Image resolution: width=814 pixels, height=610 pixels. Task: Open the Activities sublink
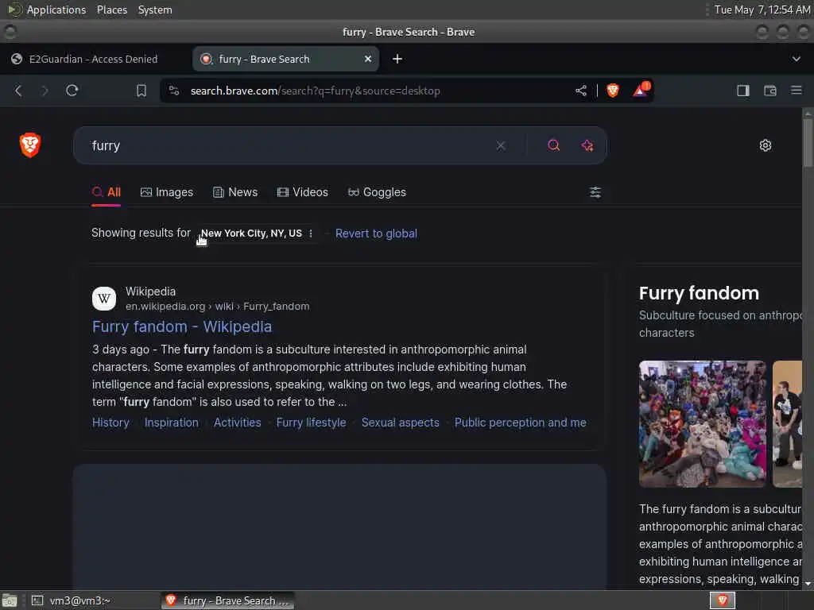(237, 423)
